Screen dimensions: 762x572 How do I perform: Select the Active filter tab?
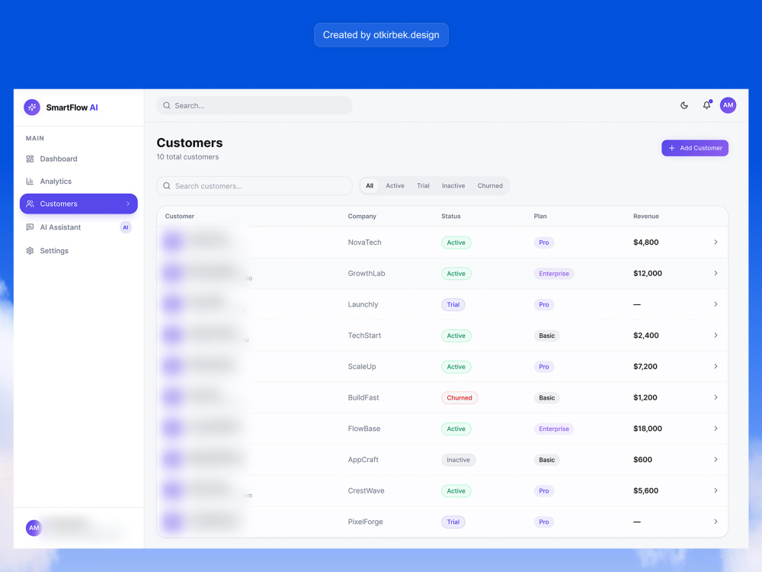click(x=395, y=186)
